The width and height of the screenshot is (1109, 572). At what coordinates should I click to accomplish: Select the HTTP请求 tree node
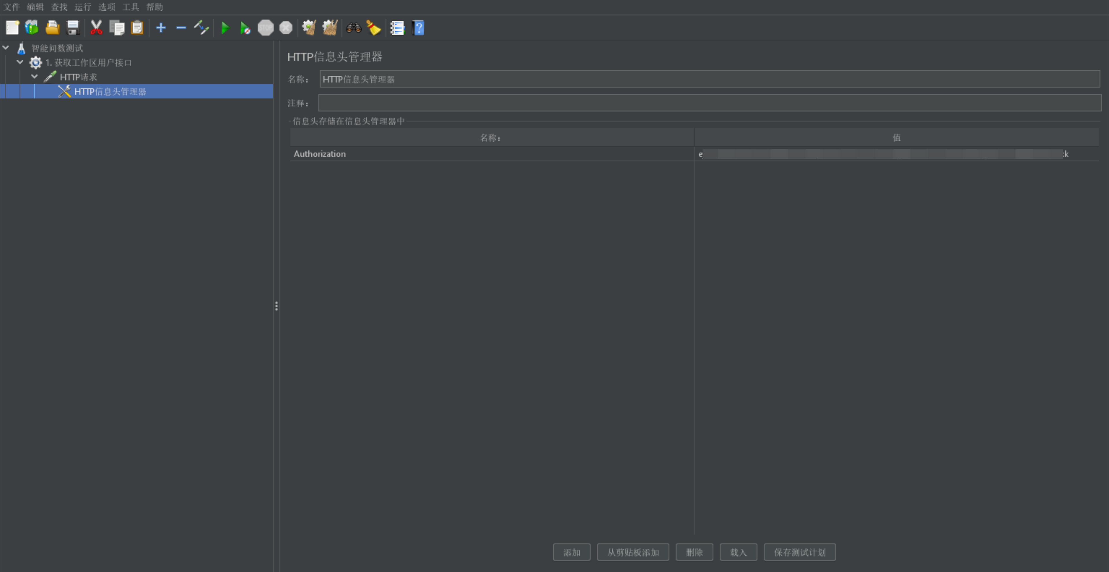(x=78, y=77)
